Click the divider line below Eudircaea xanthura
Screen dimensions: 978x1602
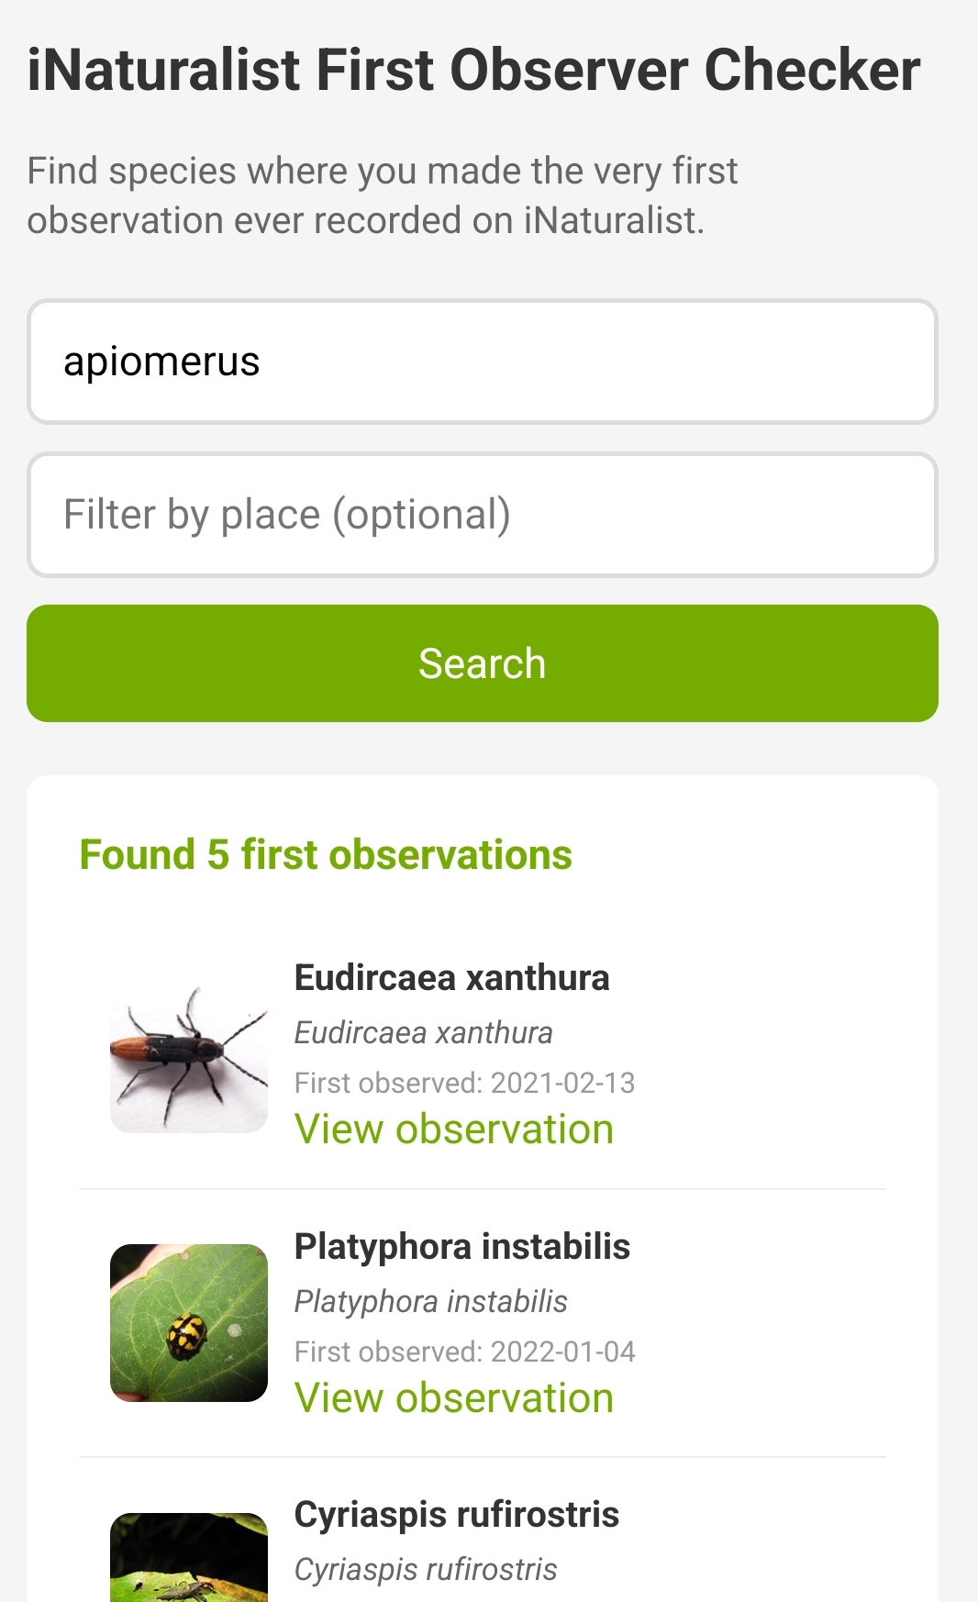pyautogui.click(x=482, y=1189)
